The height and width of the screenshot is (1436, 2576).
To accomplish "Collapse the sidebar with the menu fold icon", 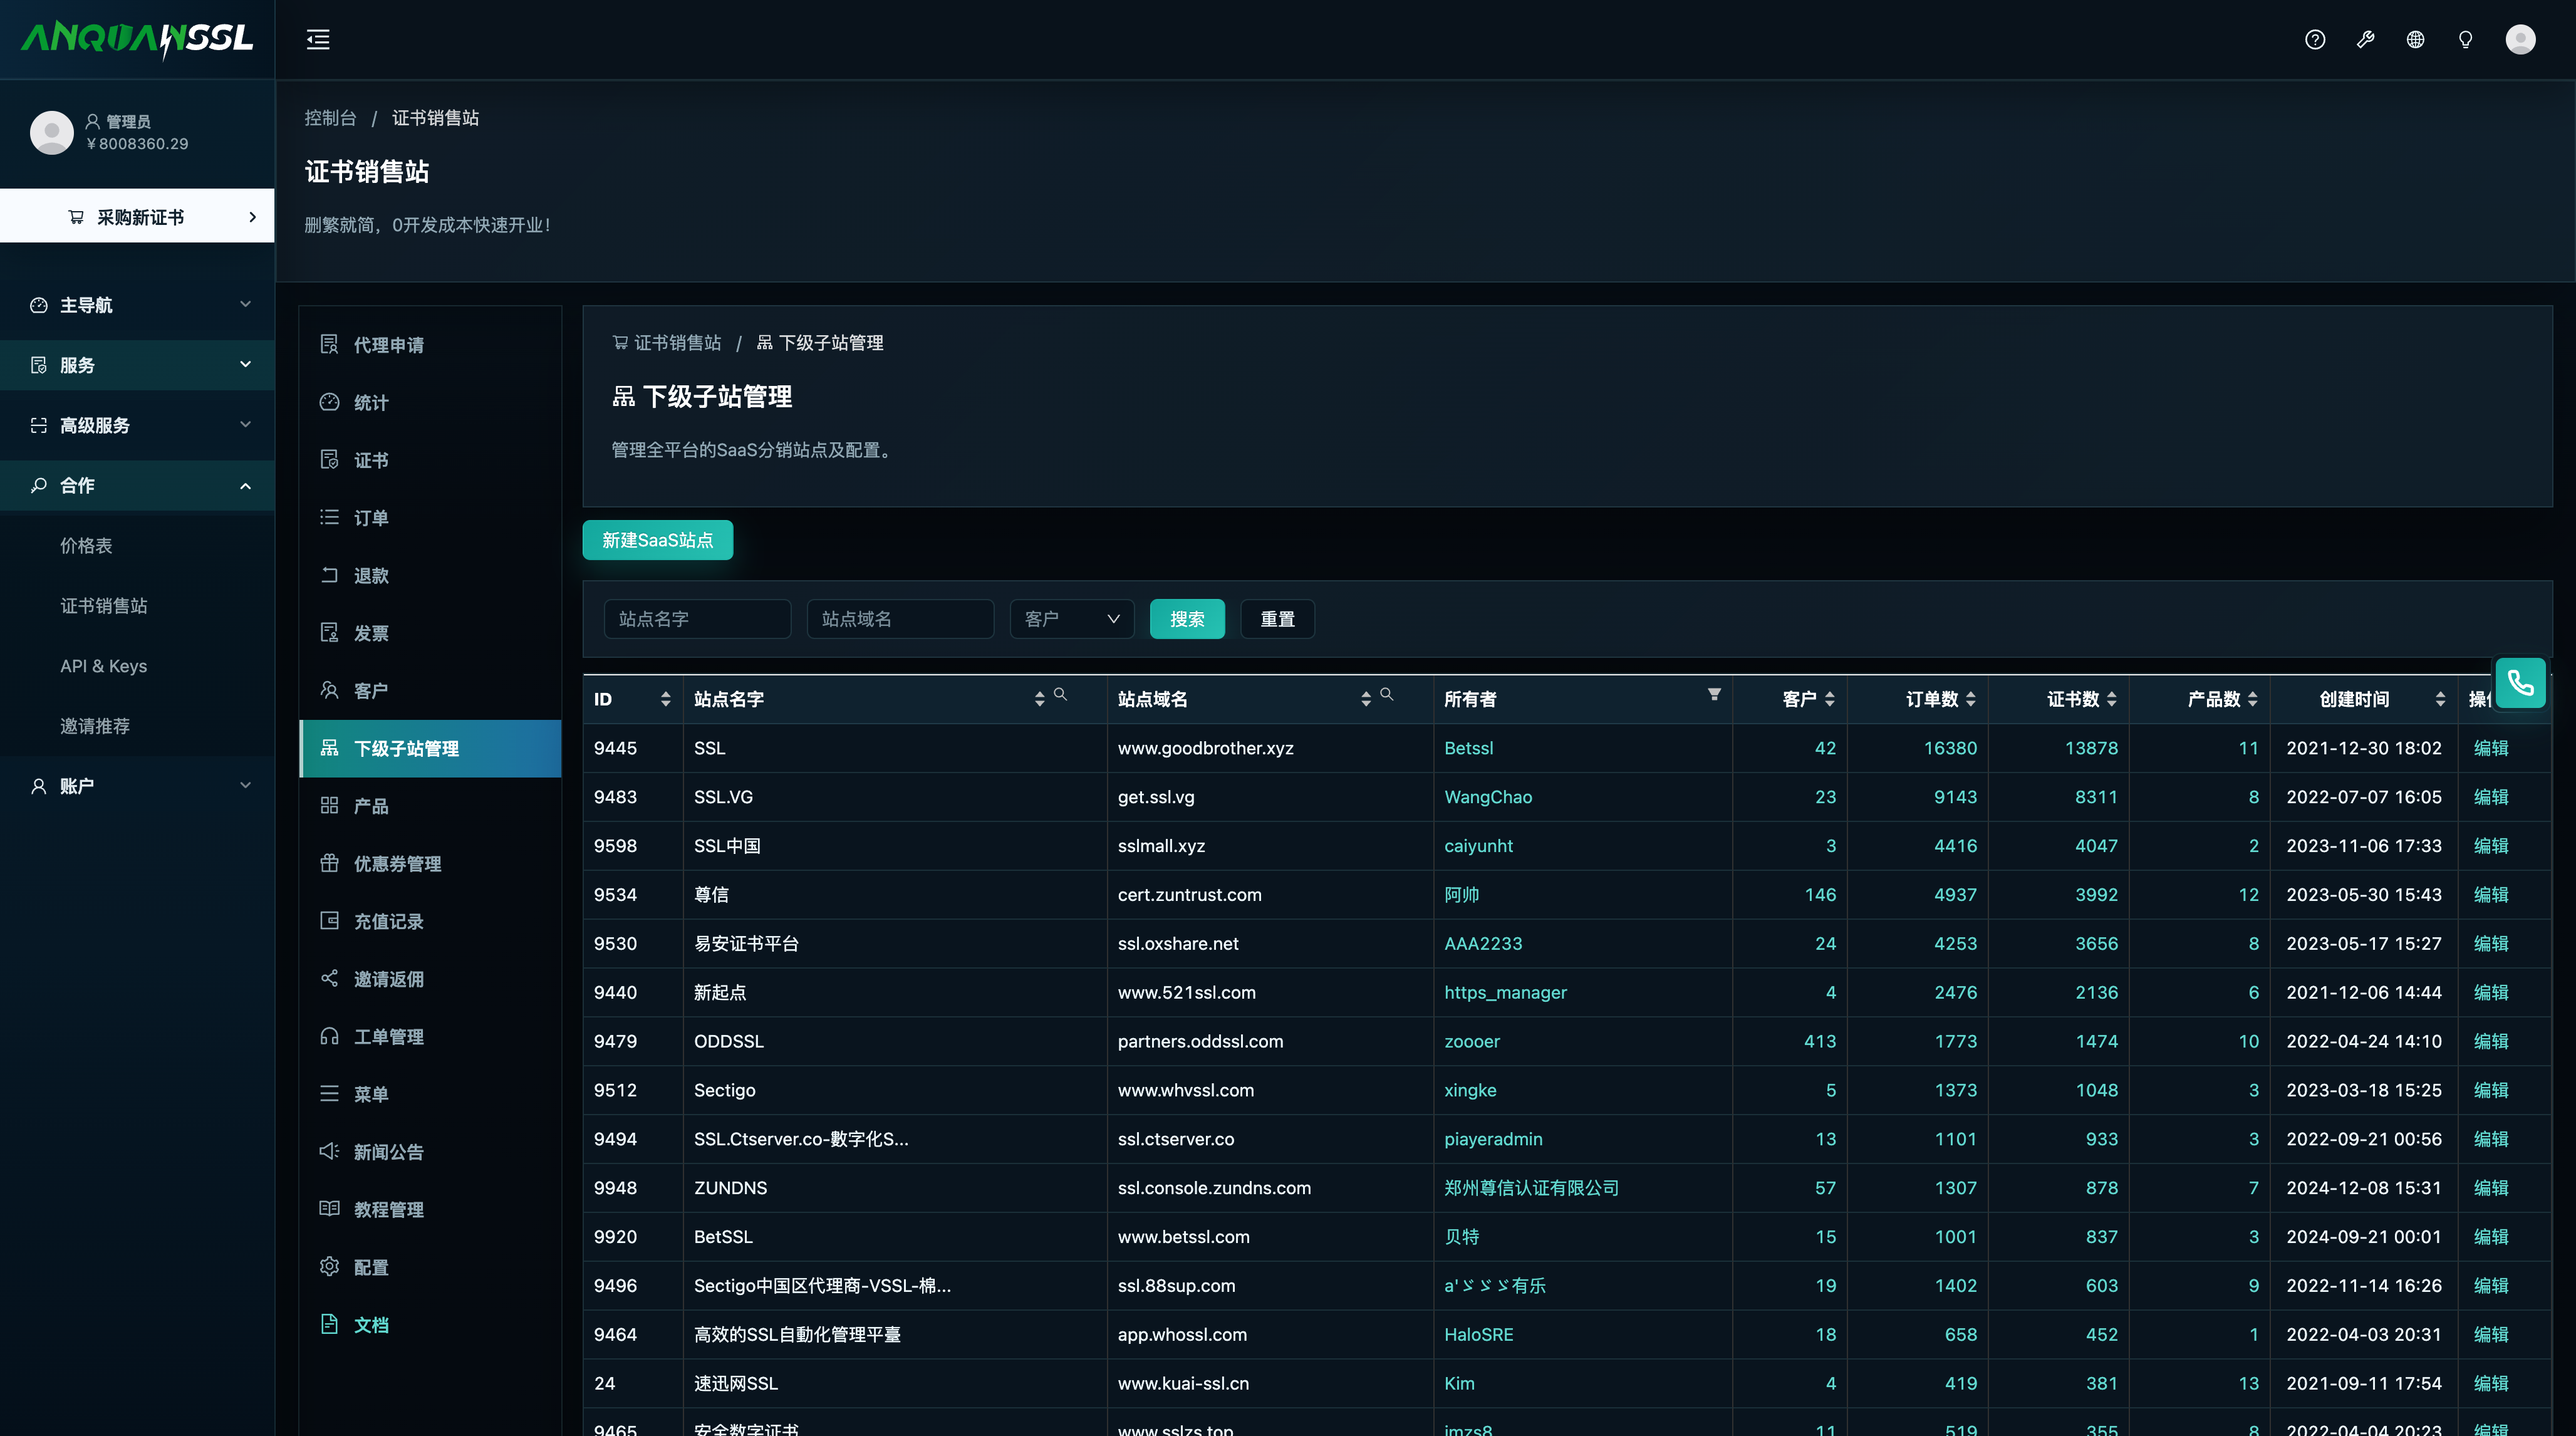I will [x=318, y=40].
